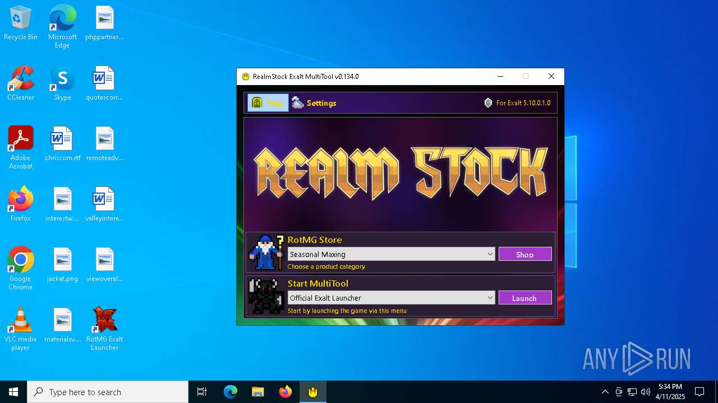Select the CCleaner desktop shortcut
718x403 pixels.
point(21,84)
